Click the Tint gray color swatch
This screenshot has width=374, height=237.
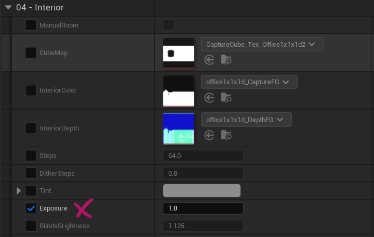click(202, 191)
